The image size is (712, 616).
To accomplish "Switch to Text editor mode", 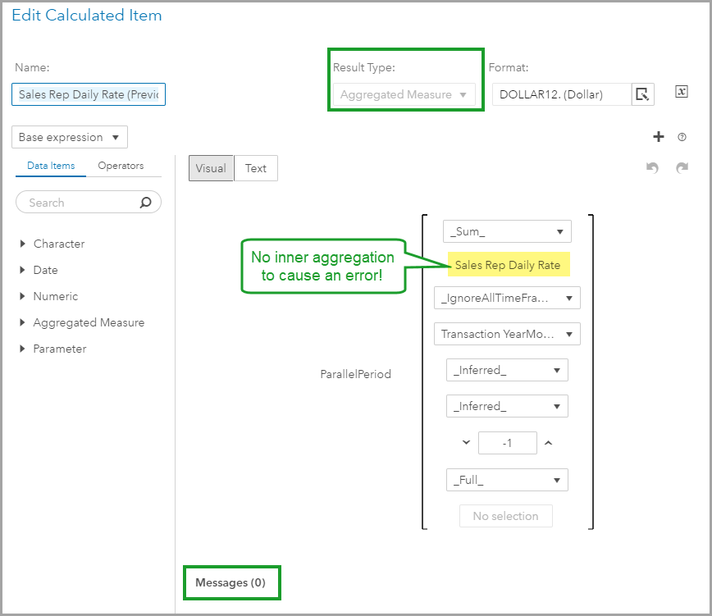I will coord(256,168).
